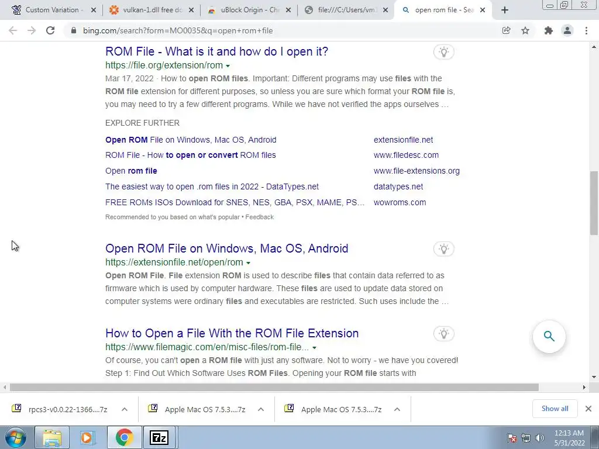Launch Windows Media Player from taskbar

(x=88, y=437)
